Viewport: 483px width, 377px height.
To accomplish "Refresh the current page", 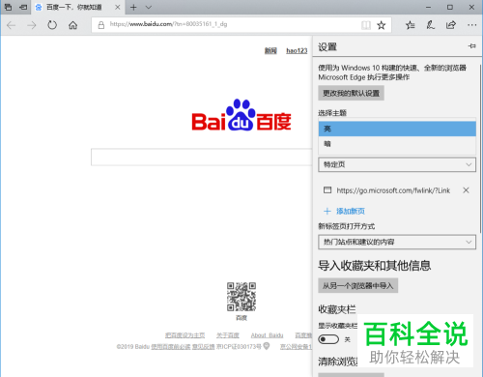I will (x=52, y=25).
